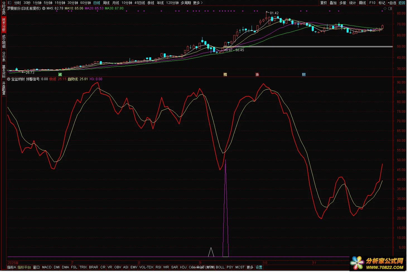Switch indicator to TRIX
This screenshot has height=272, width=408.
(x=83, y=267)
